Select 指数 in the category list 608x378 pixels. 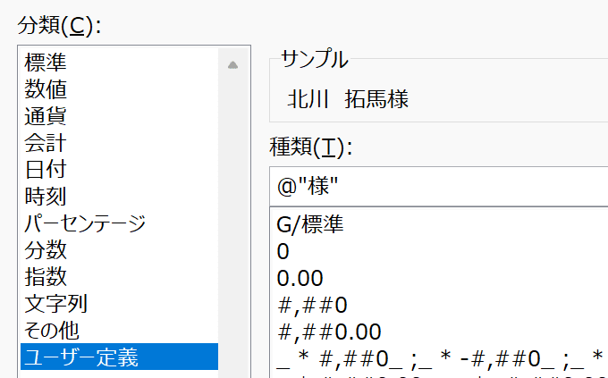120,276
